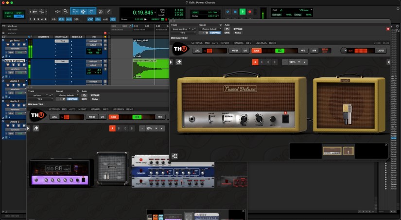Screen dimensions: 401x220
Task: Click the TH-U logo in the gtr hero plugin window
Action: coord(37,115)
